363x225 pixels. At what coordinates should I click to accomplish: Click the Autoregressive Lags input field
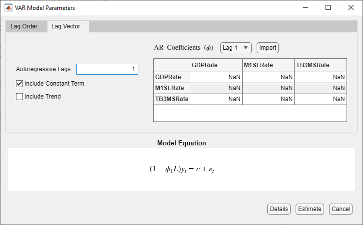(x=107, y=69)
